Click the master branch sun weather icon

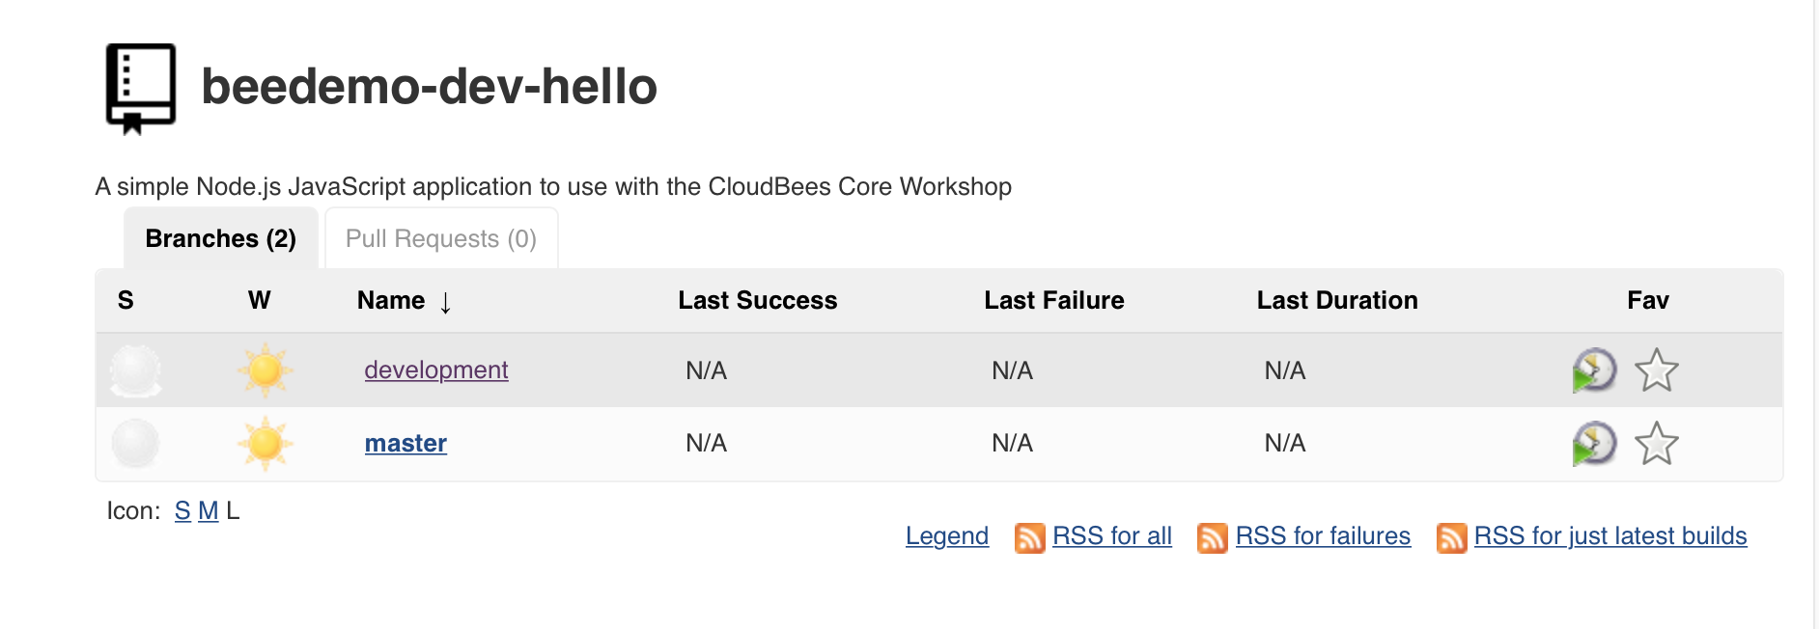point(265,444)
